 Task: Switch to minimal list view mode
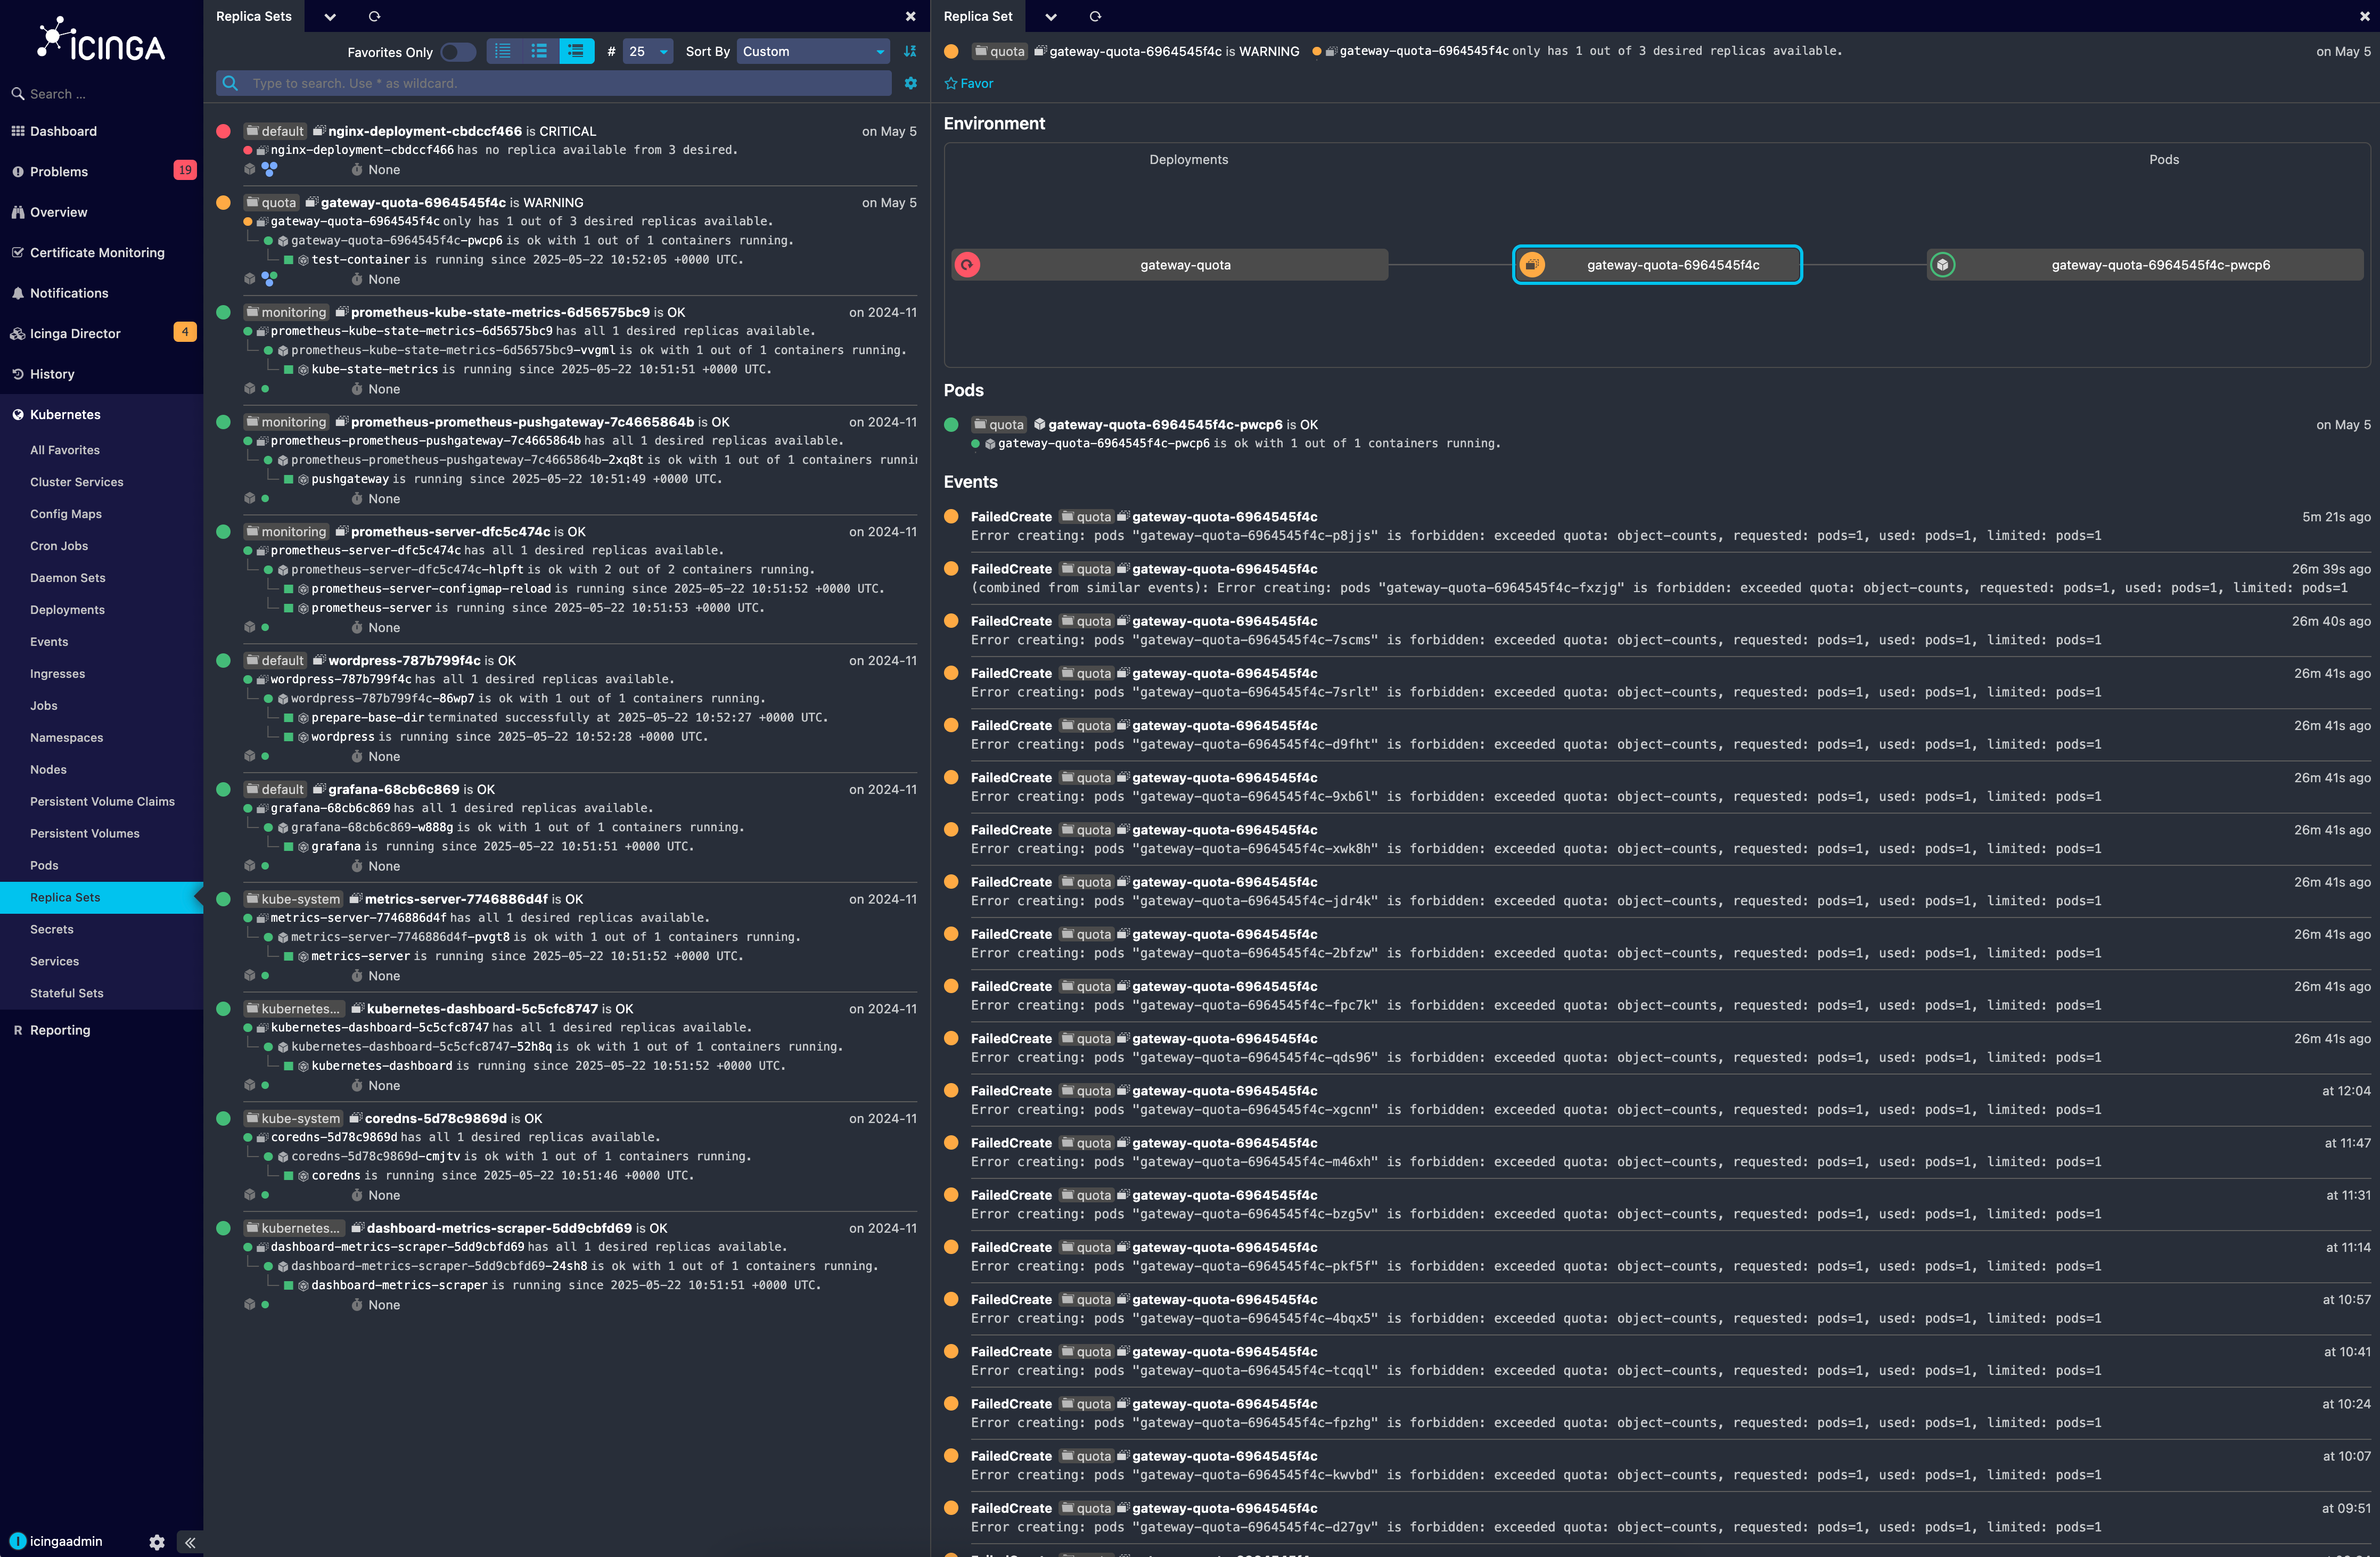coord(503,51)
